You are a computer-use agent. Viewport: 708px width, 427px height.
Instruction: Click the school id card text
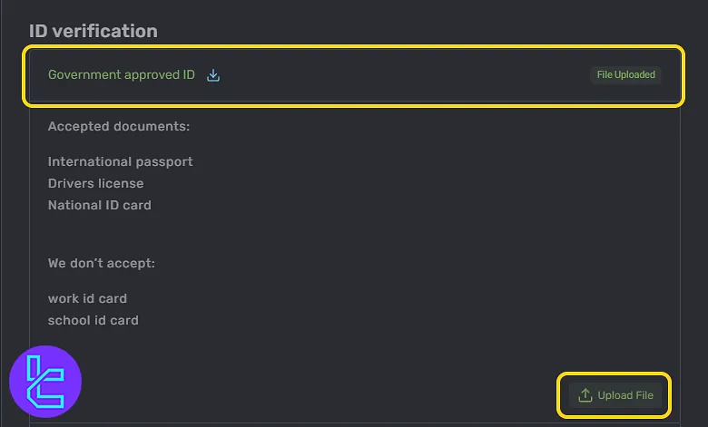[x=93, y=320]
